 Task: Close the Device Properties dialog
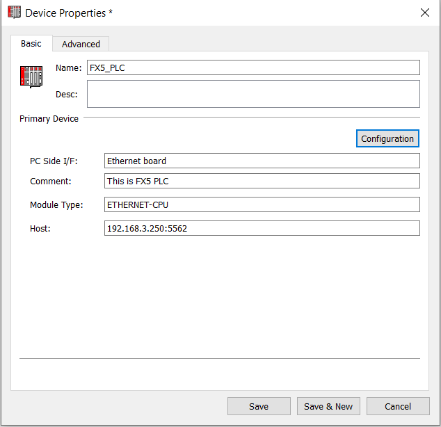(425, 13)
